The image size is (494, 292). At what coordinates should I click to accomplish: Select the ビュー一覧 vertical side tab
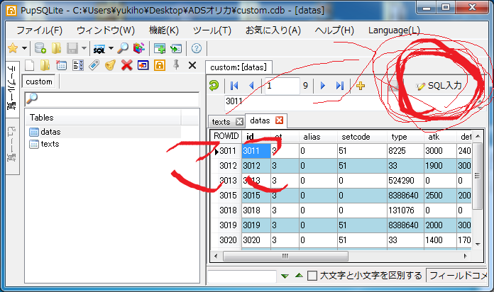[x=12, y=146]
